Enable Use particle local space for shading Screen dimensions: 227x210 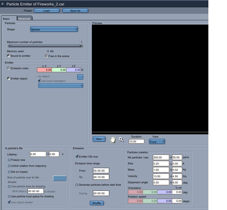point(9,196)
